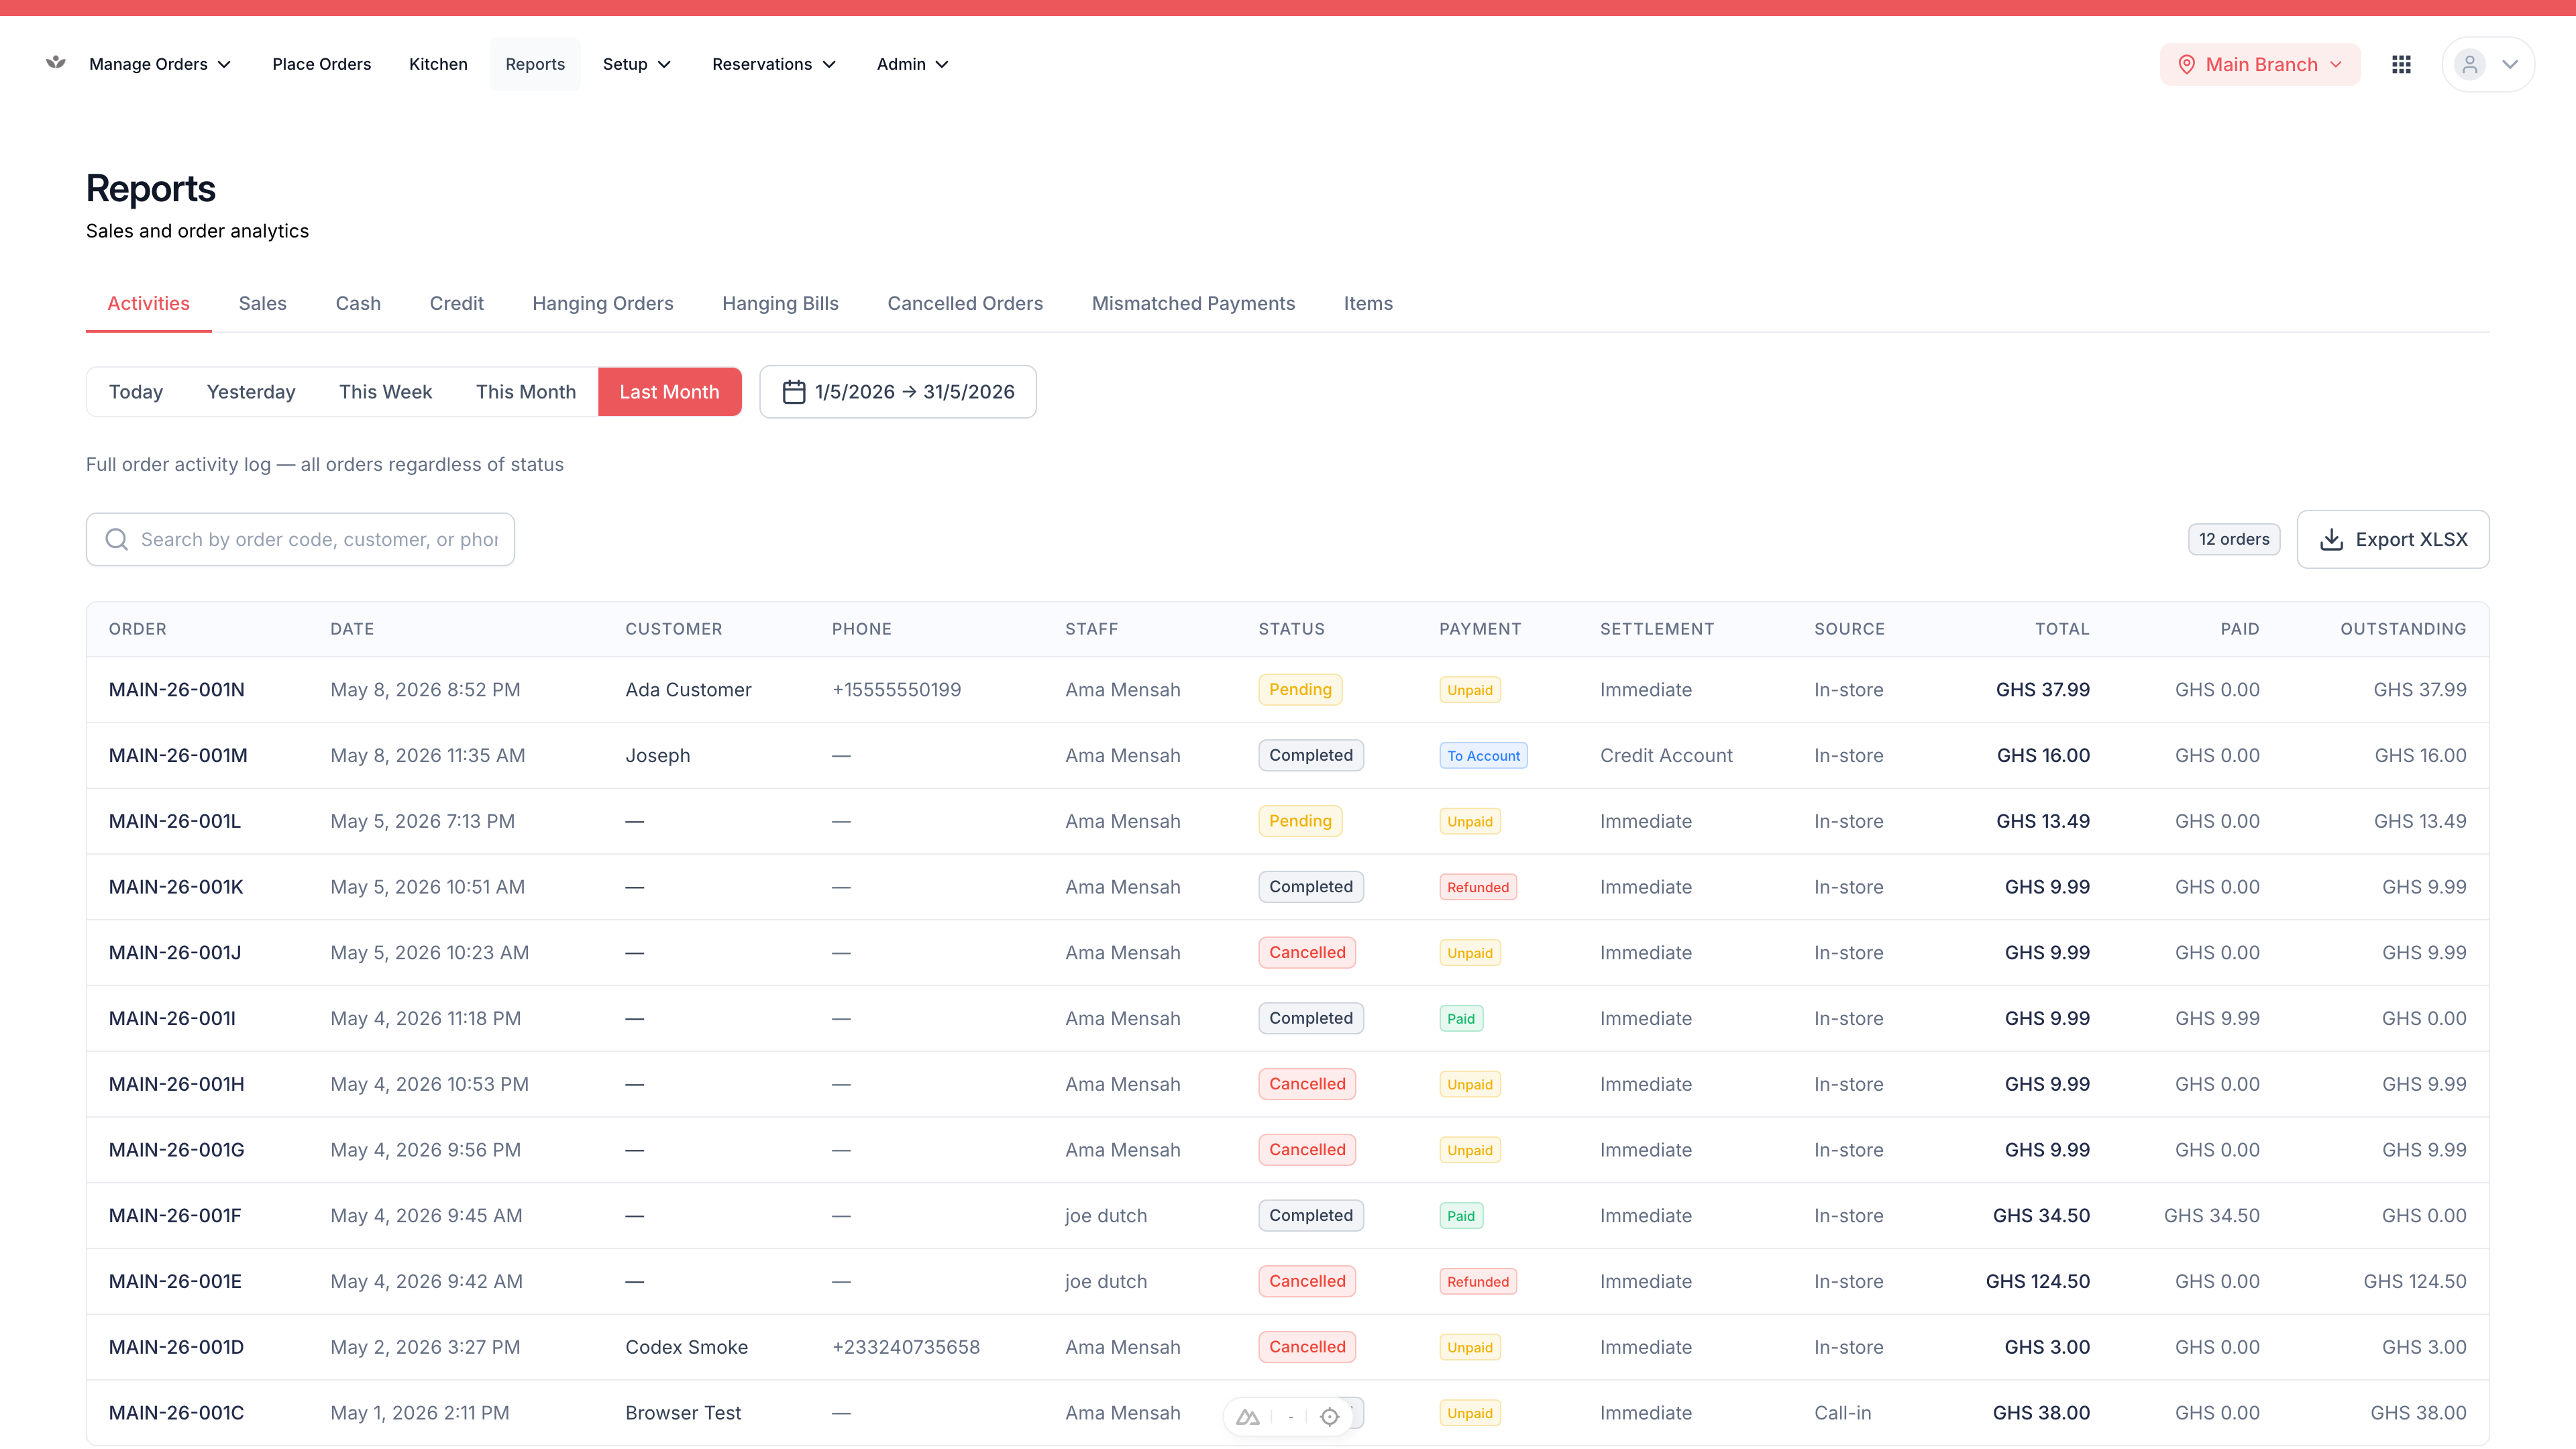The image size is (2576, 1449).
Task: Click the Refunded badge for MAIN-26-001K
Action: [1478, 887]
